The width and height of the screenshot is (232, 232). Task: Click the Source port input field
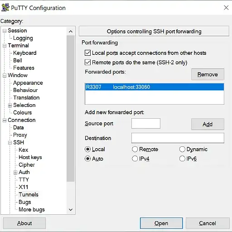146,124
